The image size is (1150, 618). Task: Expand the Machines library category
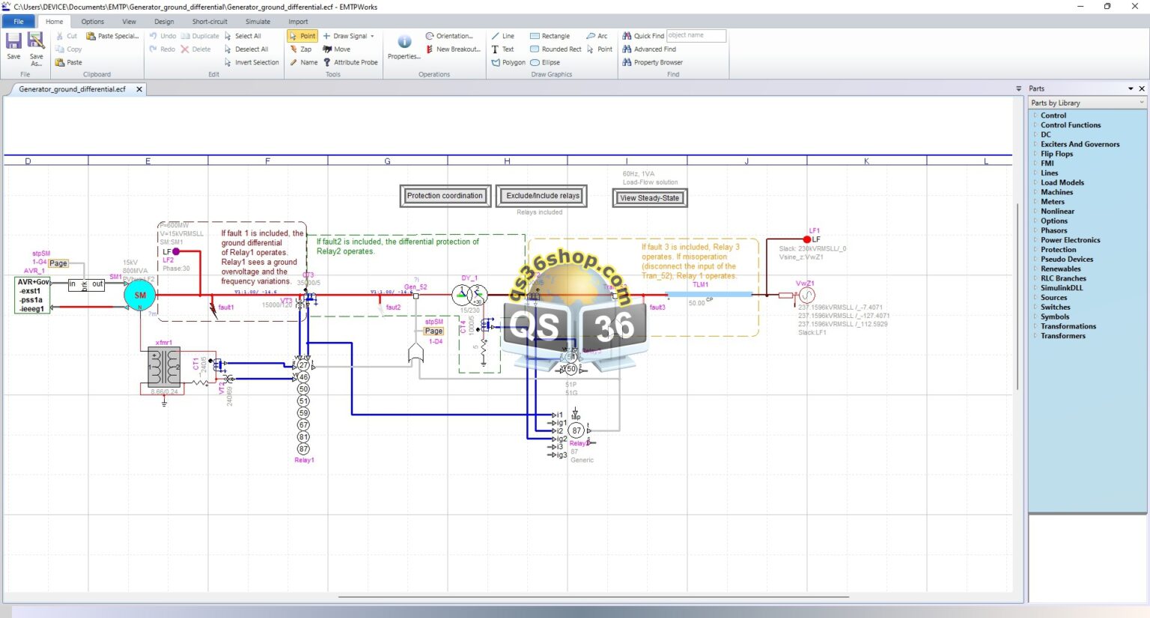[x=1056, y=192]
